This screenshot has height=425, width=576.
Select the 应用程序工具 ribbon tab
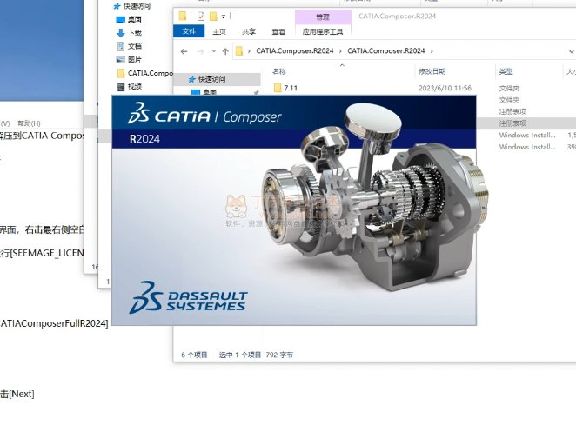point(323,31)
